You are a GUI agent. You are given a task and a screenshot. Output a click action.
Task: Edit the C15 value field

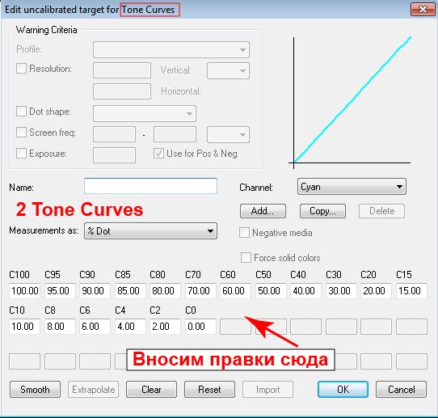[411, 291]
